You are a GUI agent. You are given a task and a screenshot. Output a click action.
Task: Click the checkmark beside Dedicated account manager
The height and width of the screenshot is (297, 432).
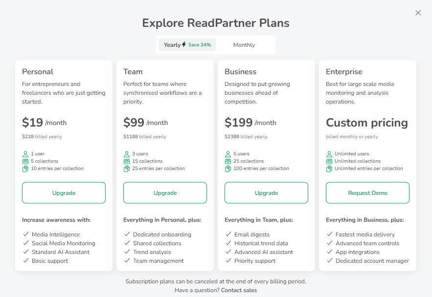[329, 261]
